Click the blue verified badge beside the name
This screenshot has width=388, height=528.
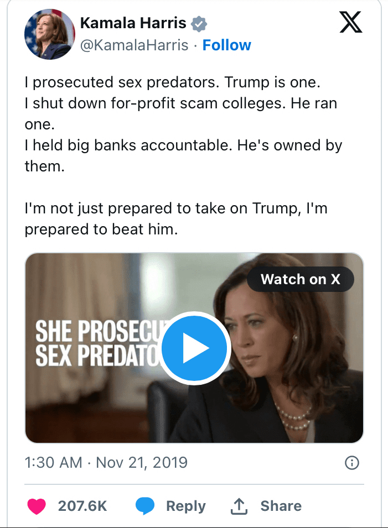click(x=199, y=24)
